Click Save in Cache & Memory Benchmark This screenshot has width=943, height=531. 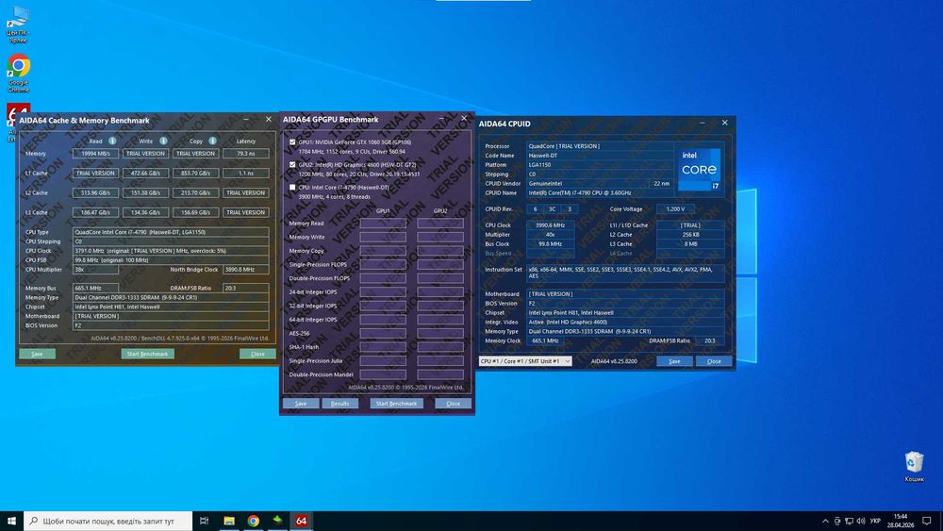click(38, 354)
